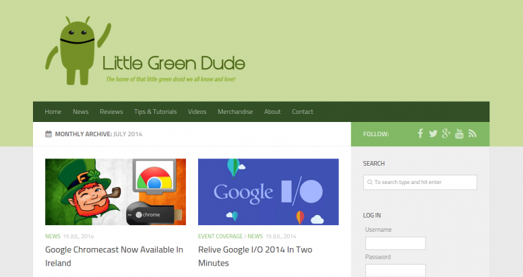523x277 pixels.
Task: Open the RSS feed icon
Action: point(472,133)
